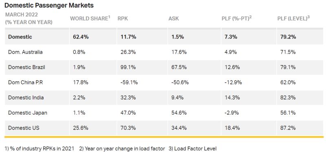
Task: Click the 99.1% Brazil RPK cell
Action: click(x=128, y=67)
